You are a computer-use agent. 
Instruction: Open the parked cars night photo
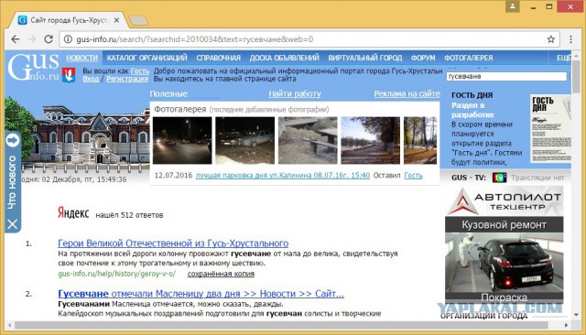click(x=244, y=140)
